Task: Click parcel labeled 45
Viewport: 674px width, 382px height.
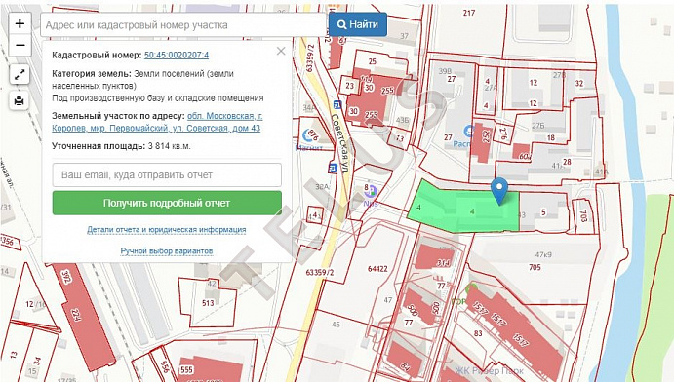Action: click(336, 325)
